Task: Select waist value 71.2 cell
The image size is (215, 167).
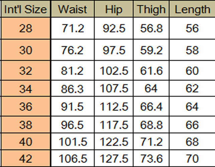Action: (x=73, y=28)
